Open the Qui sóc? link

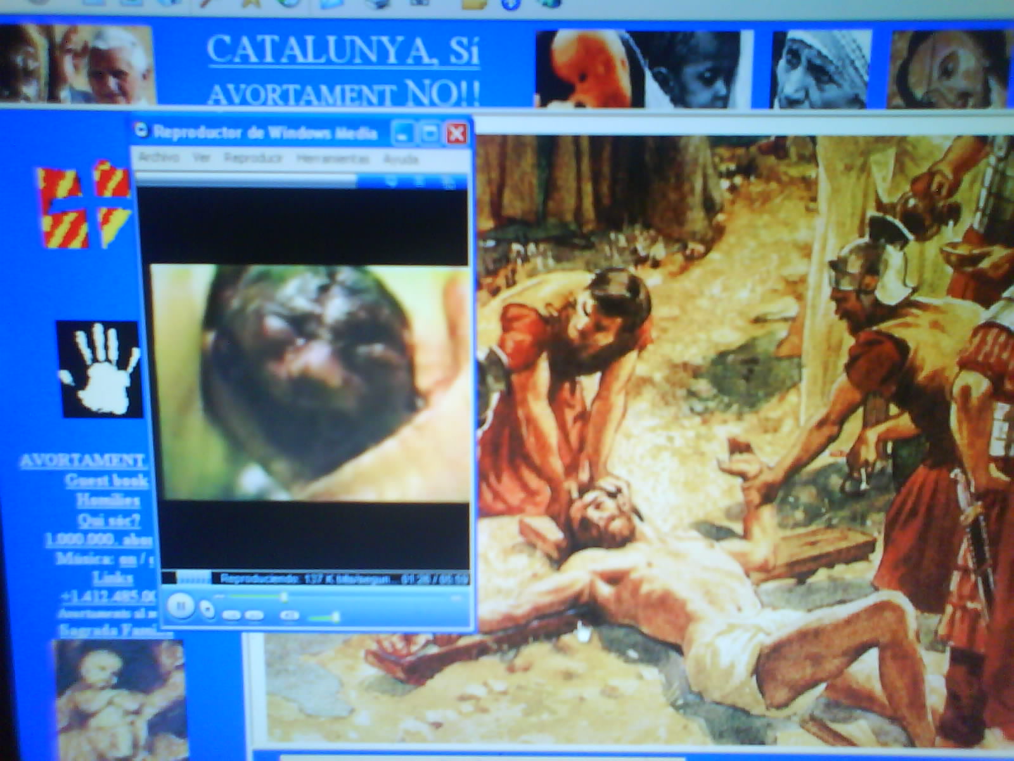pyautogui.click(x=108, y=521)
